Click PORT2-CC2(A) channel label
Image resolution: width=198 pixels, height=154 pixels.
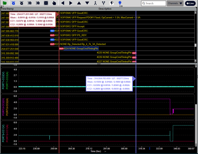(x=7, y=107)
